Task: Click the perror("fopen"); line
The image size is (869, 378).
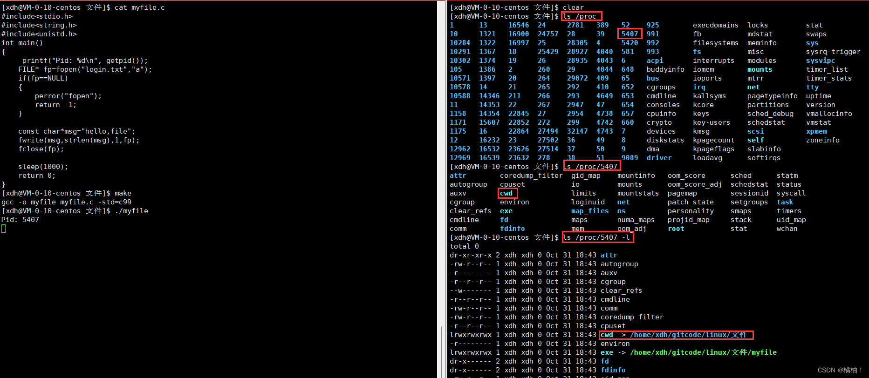Action: coord(68,96)
